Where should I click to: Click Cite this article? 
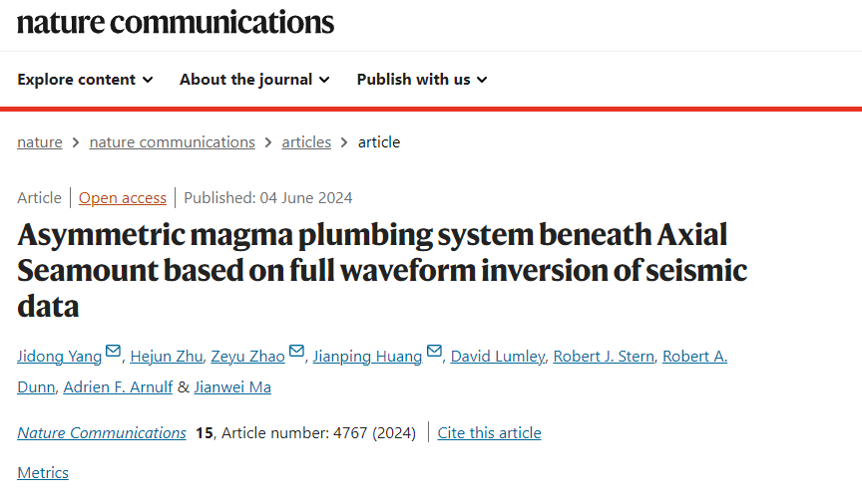point(489,432)
